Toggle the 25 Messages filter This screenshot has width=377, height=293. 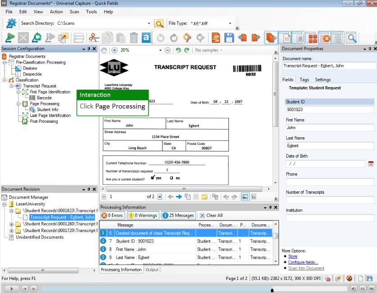[x=179, y=215]
